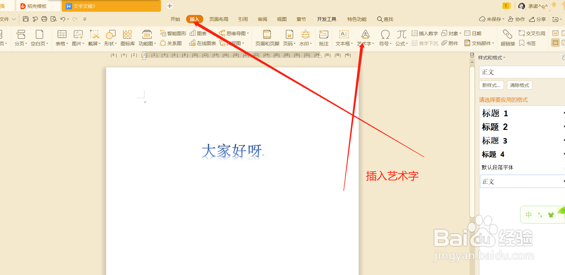Viewport: 565px width, 275px height.
Task: Insert a 书签 bookmark
Action: 527,43
